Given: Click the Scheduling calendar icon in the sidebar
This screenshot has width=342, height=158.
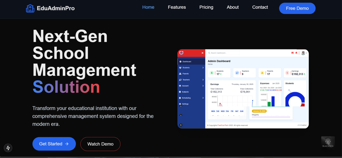Looking at the screenshot, I should point(180,98).
